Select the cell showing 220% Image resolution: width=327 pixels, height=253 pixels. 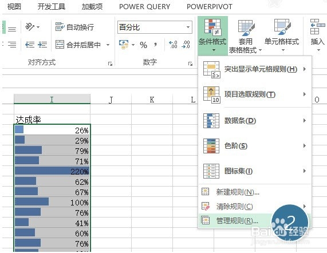click(52, 171)
